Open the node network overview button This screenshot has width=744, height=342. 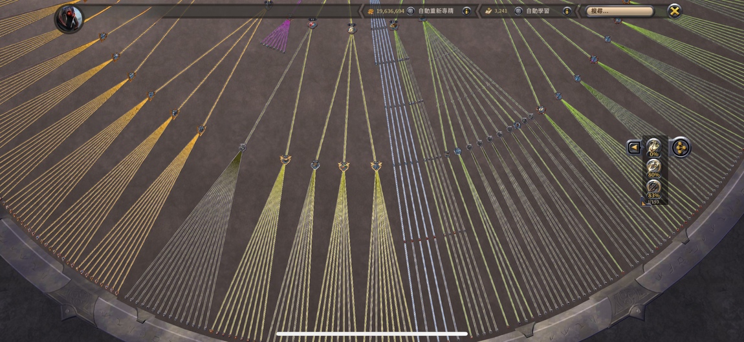pos(681,147)
